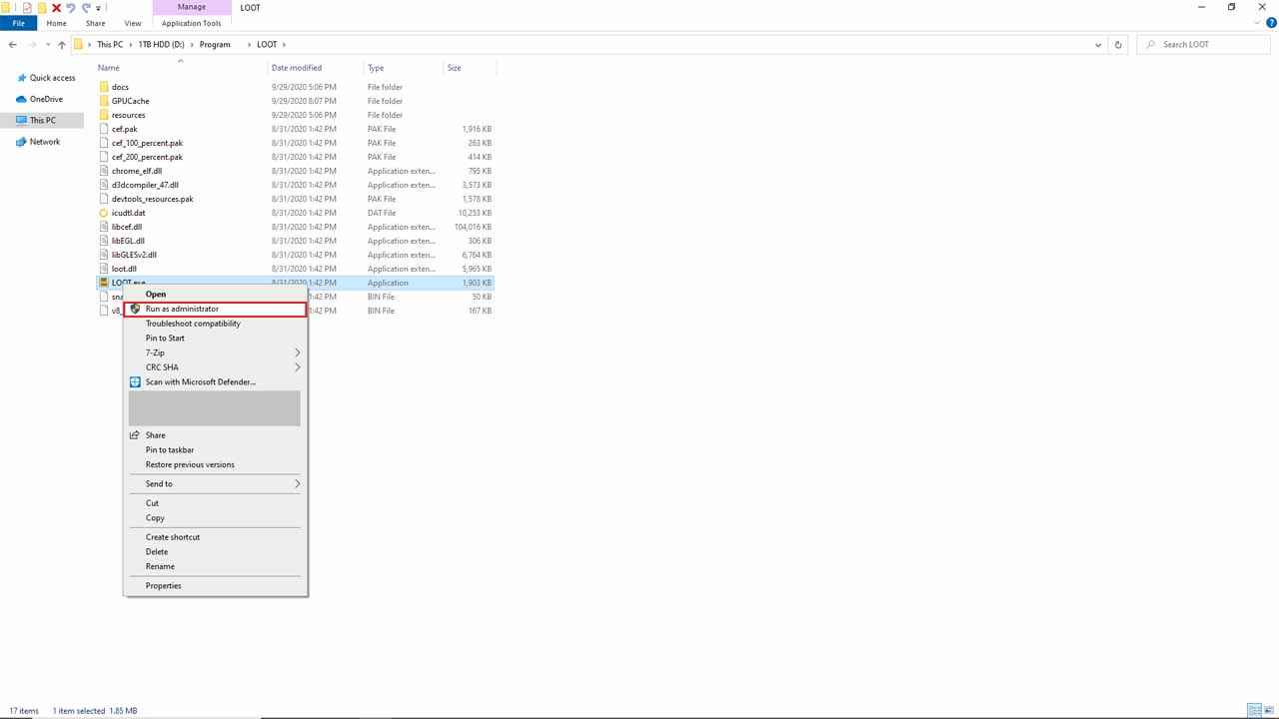Expand the ribbon with the chevron
Image resolution: width=1279 pixels, height=719 pixels.
pyautogui.click(x=1255, y=23)
